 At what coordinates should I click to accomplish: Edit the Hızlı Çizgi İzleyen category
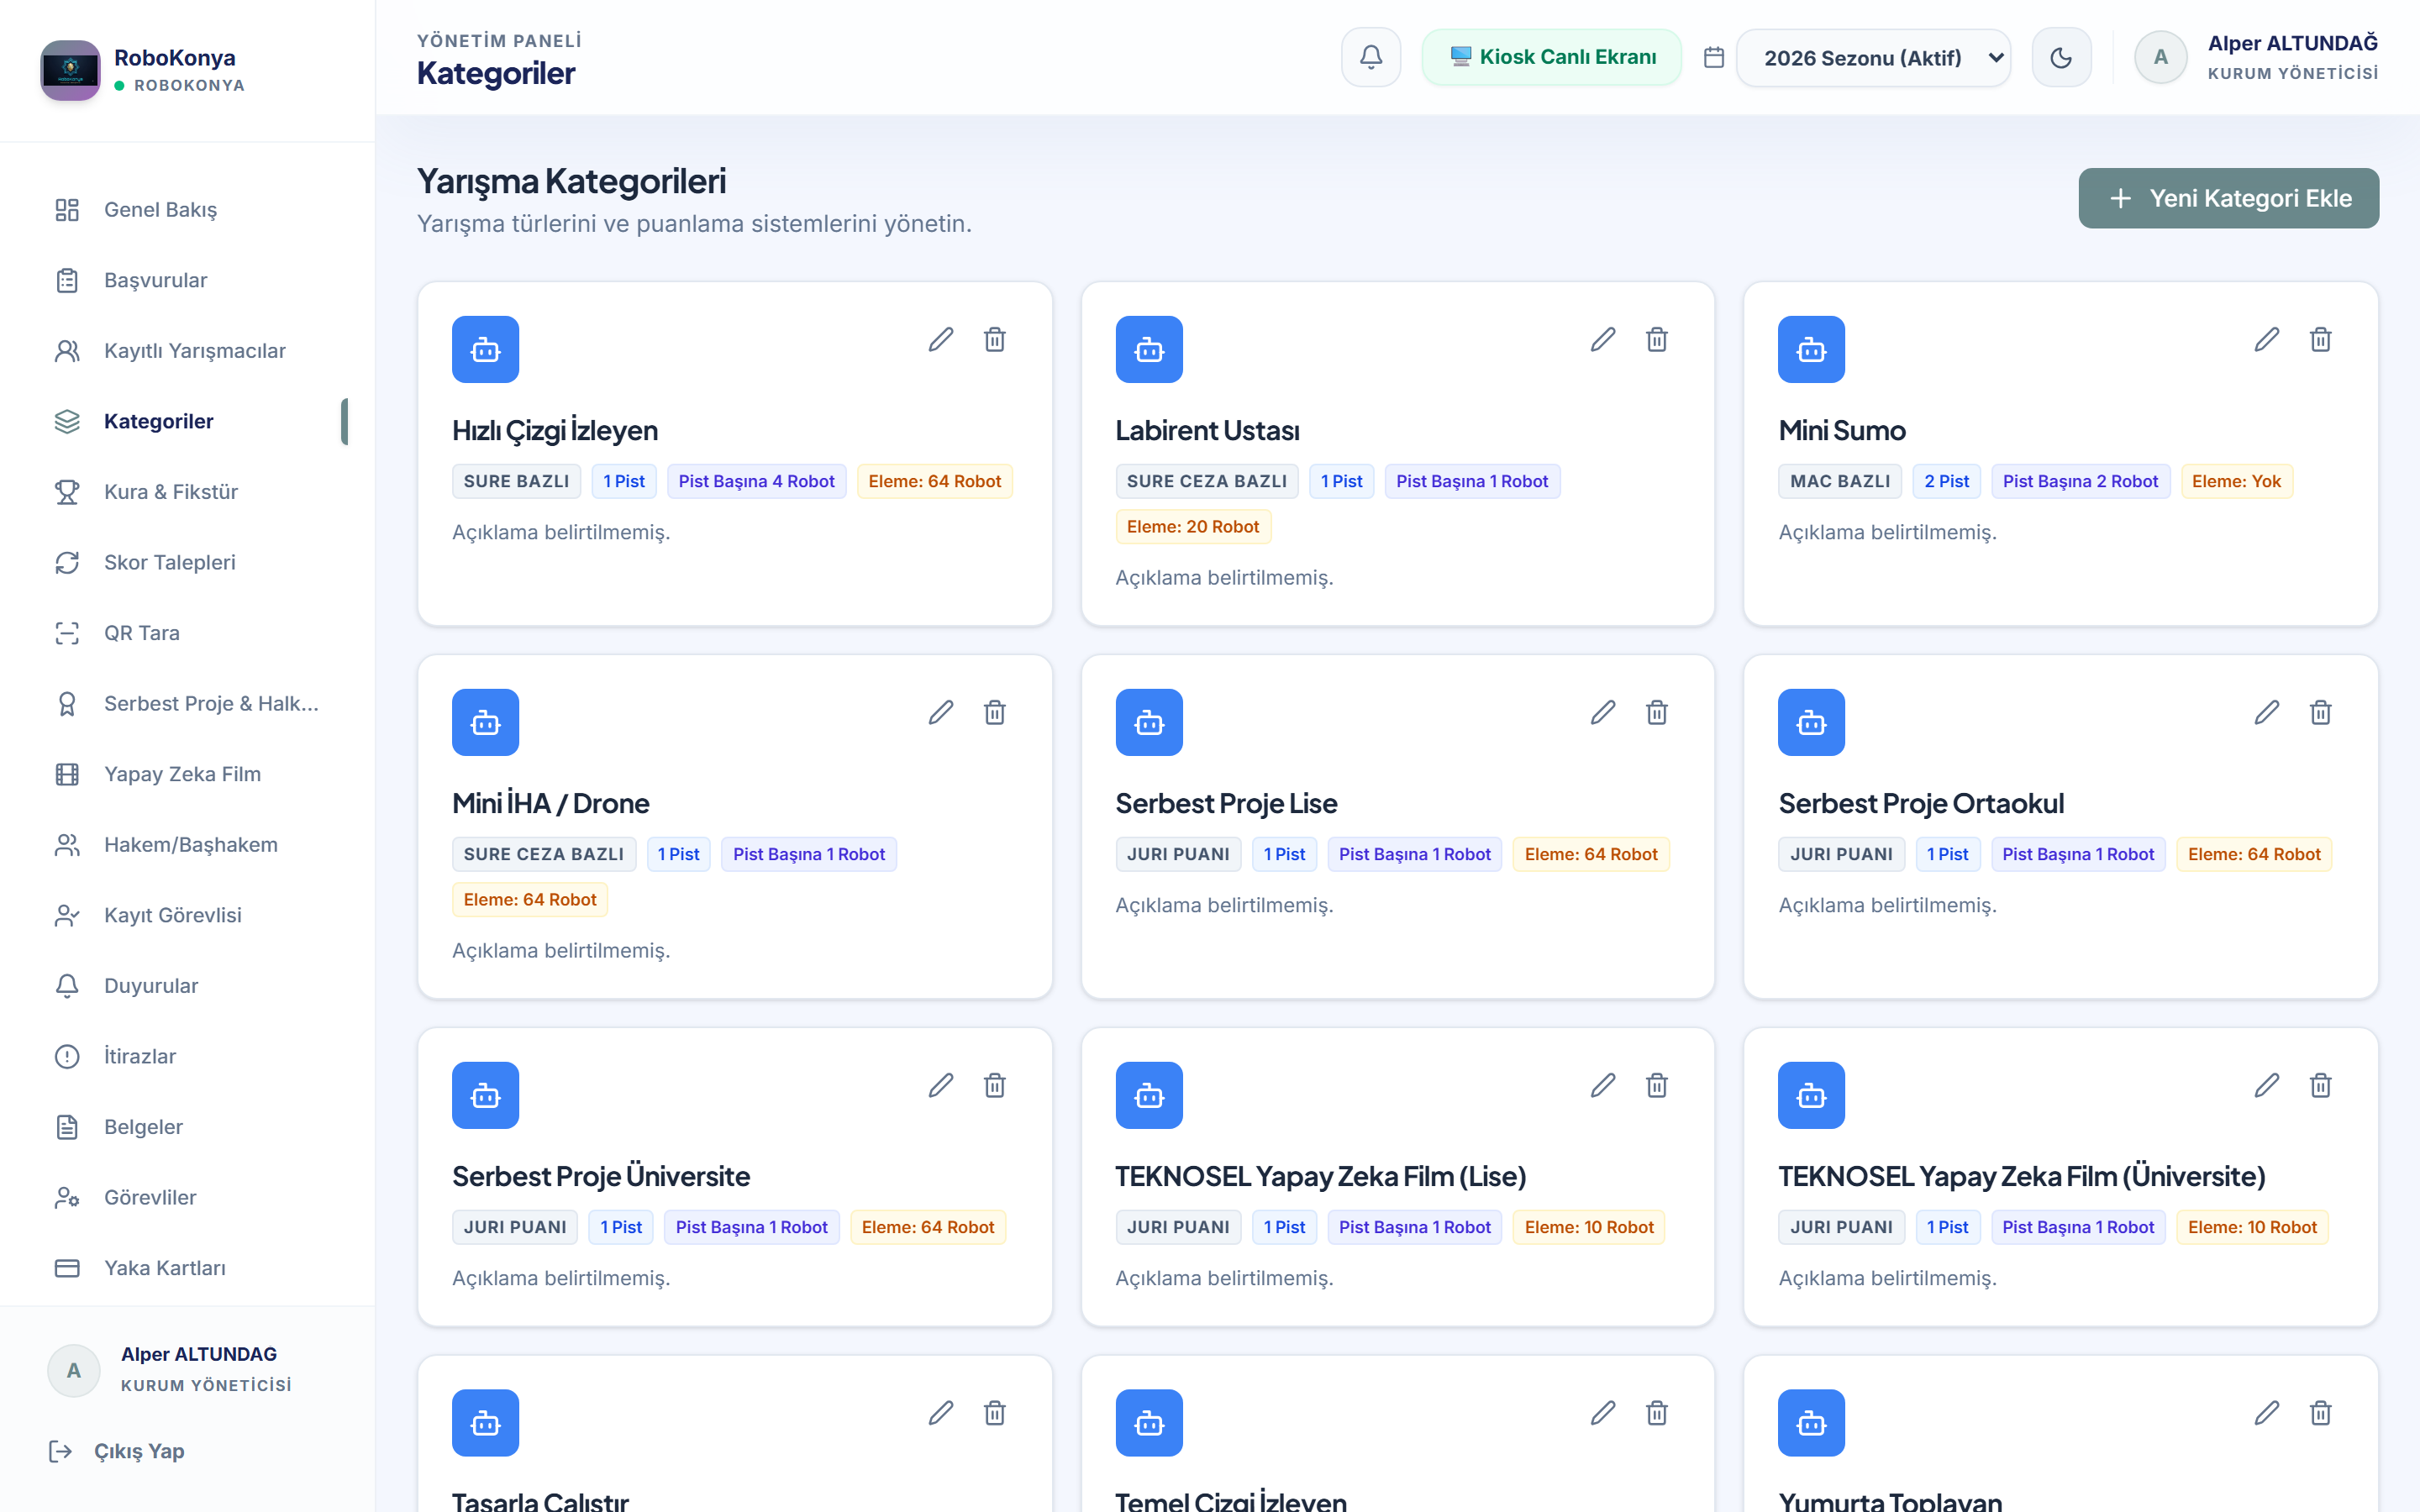(940, 340)
